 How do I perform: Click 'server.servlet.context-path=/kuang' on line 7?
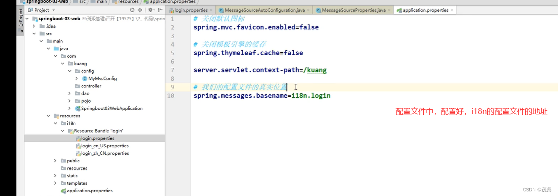point(260,70)
